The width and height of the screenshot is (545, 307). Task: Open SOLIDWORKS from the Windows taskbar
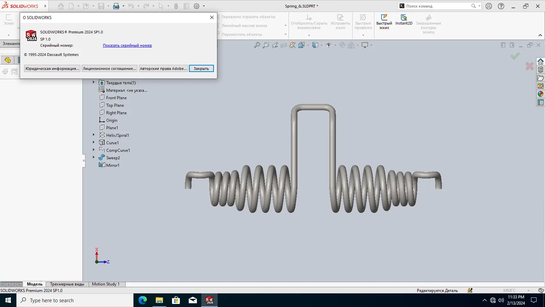[x=209, y=300]
